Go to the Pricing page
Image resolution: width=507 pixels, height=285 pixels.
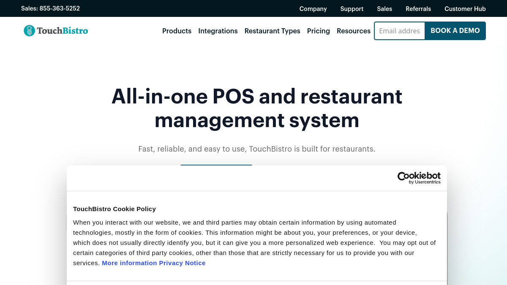(x=319, y=31)
